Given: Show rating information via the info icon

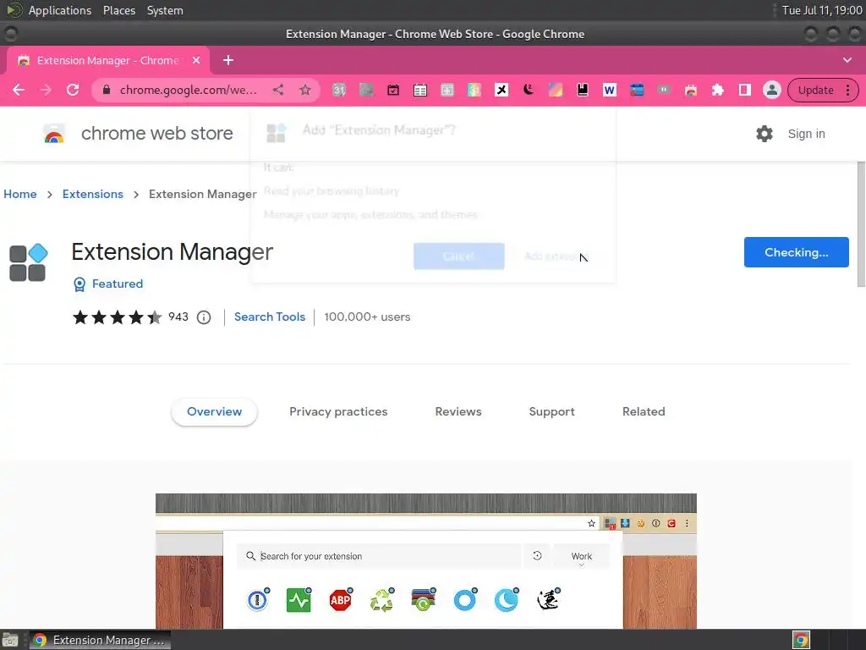Looking at the screenshot, I should pyautogui.click(x=204, y=317).
